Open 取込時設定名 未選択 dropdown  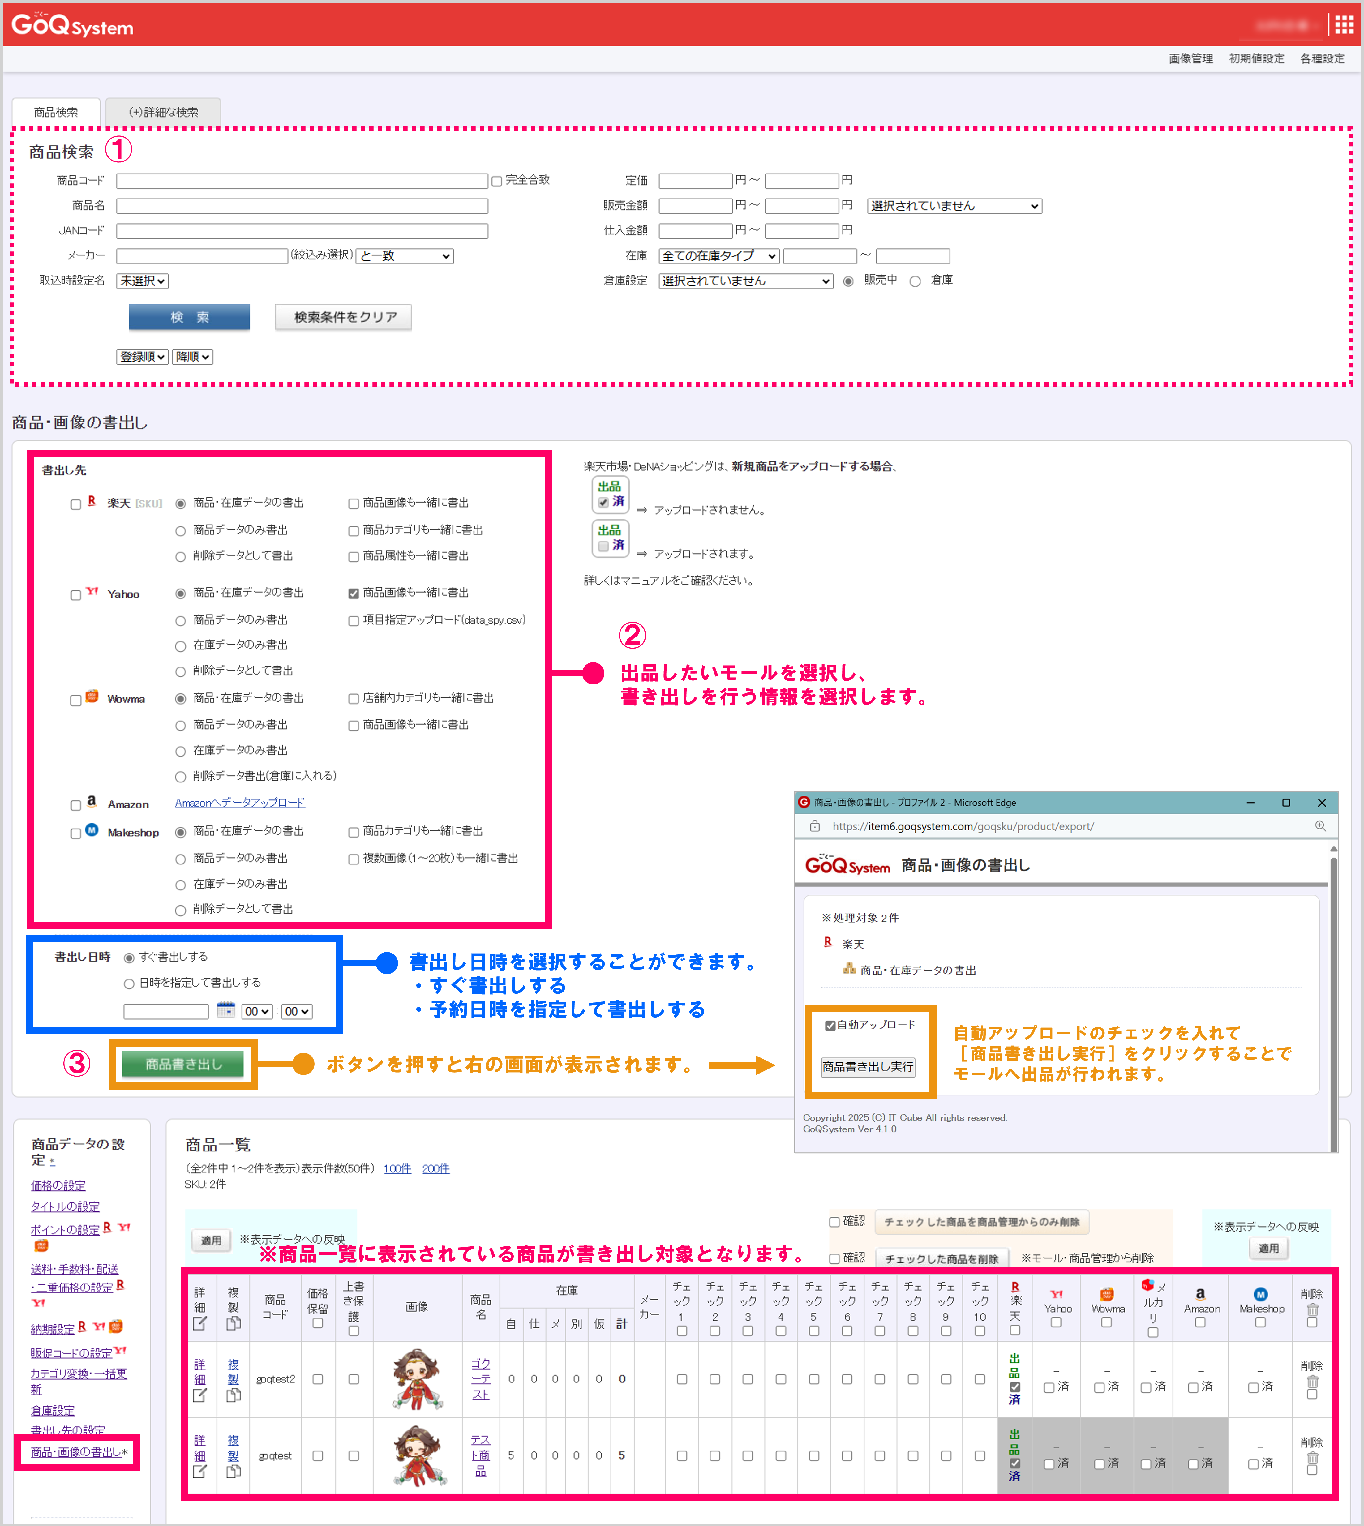[x=142, y=281]
